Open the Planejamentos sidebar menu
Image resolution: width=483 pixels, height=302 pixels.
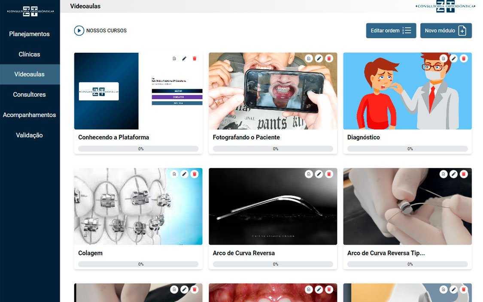point(30,34)
